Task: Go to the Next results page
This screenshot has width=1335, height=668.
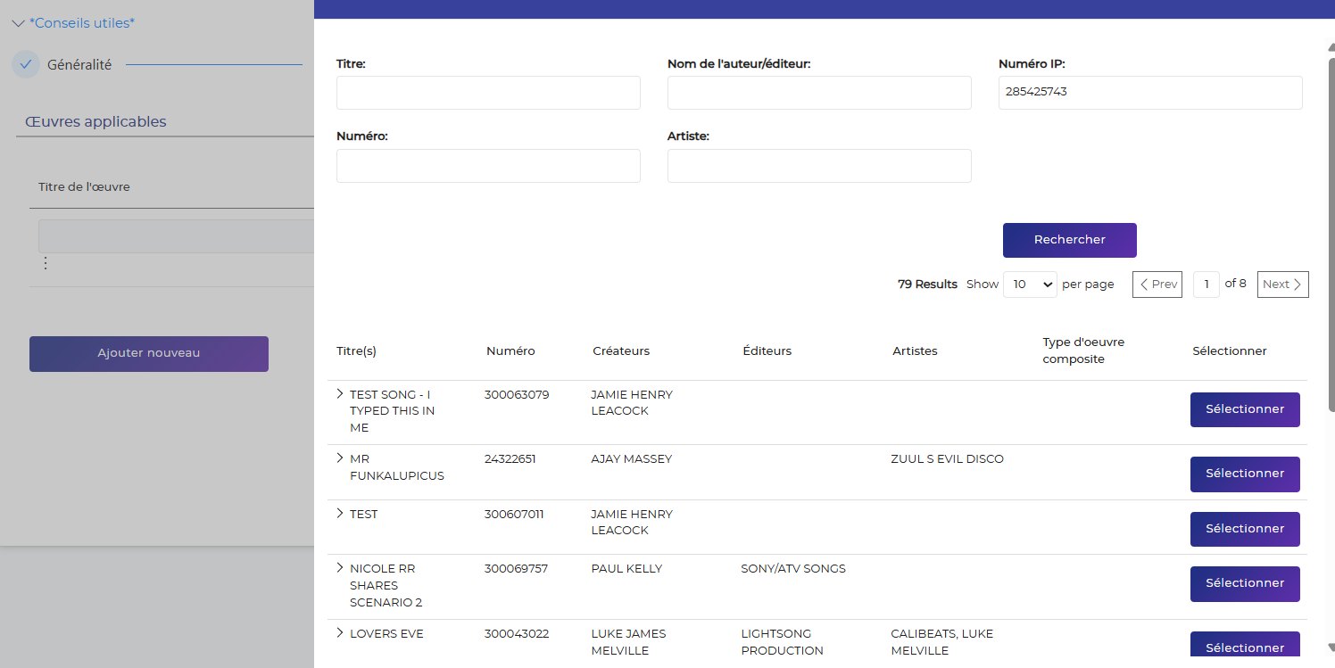Action: (1282, 285)
